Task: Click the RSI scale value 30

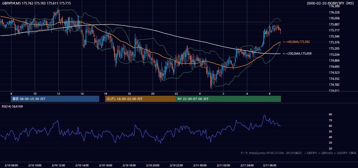Action: (x=330, y=143)
